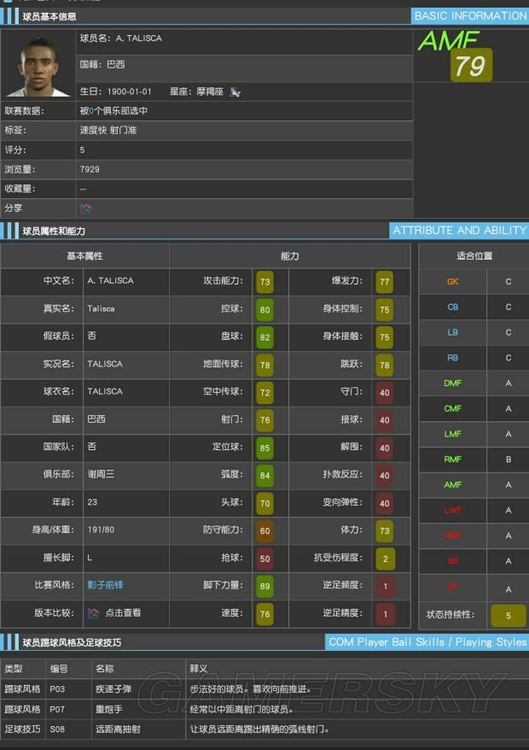Click the 定位球 value 85 badge

264,448
